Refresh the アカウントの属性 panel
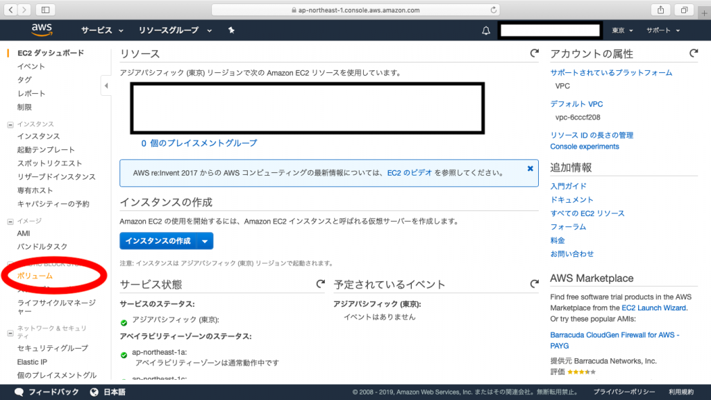711x400 pixels. 694,52
